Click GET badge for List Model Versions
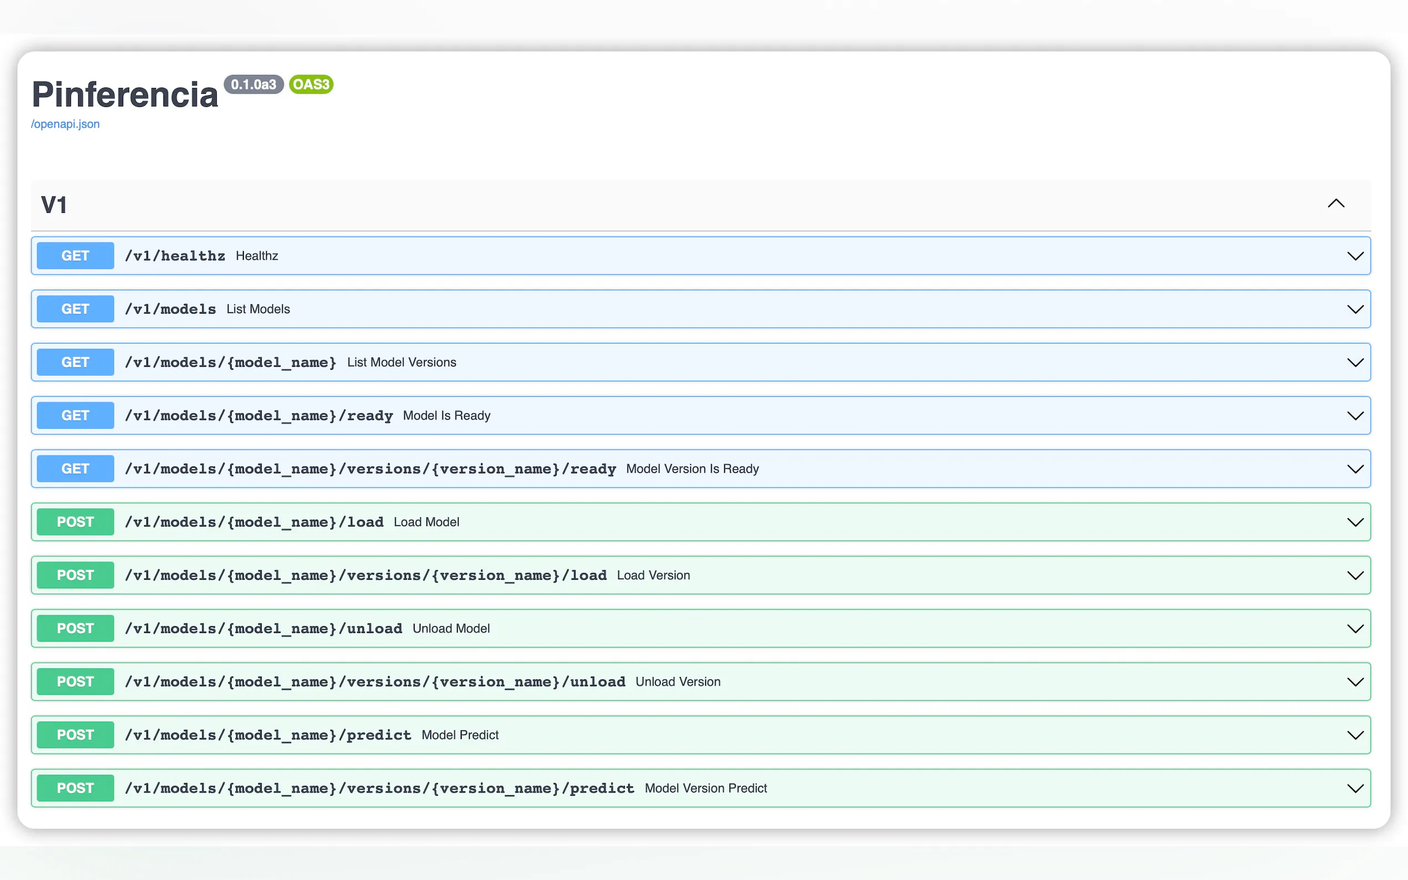The width and height of the screenshot is (1408, 880). tap(75, 362)
